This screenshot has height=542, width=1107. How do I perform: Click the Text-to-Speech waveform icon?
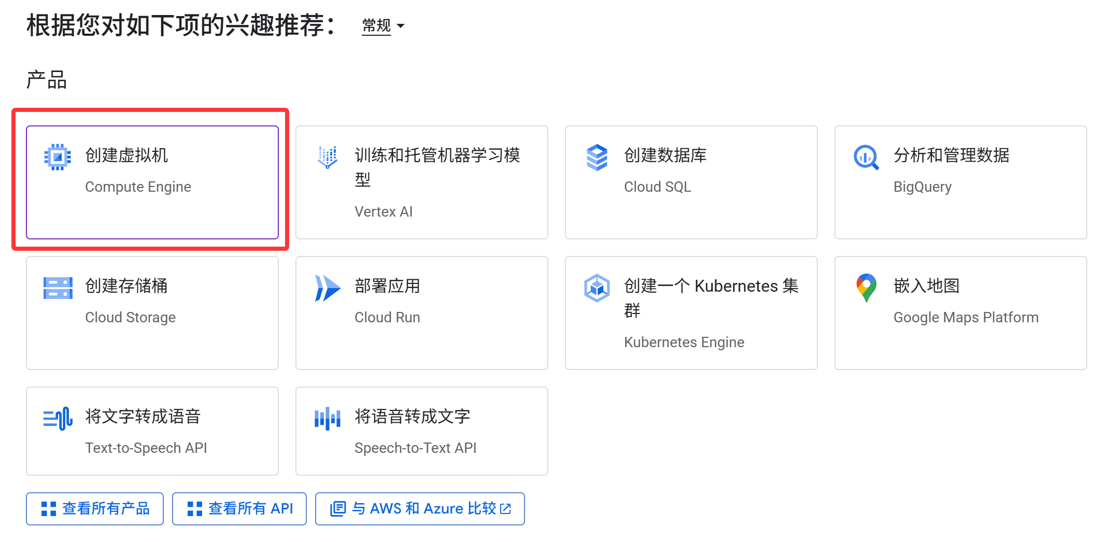pos(58,418)
